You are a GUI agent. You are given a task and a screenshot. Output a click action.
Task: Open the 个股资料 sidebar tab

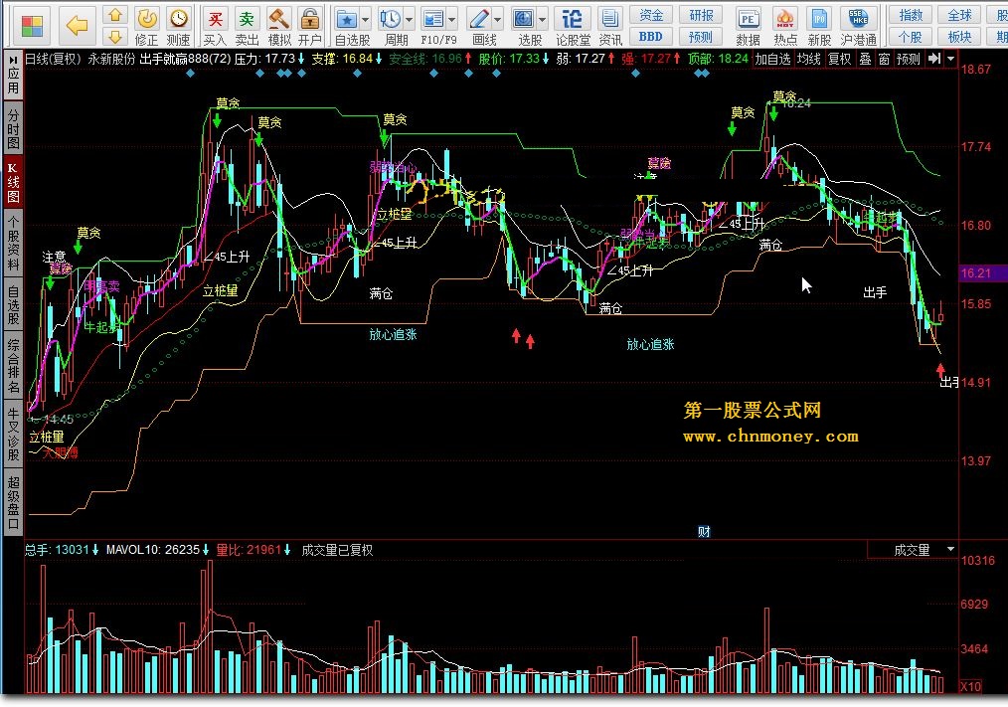pyautogui.click(x=13, y=244)
